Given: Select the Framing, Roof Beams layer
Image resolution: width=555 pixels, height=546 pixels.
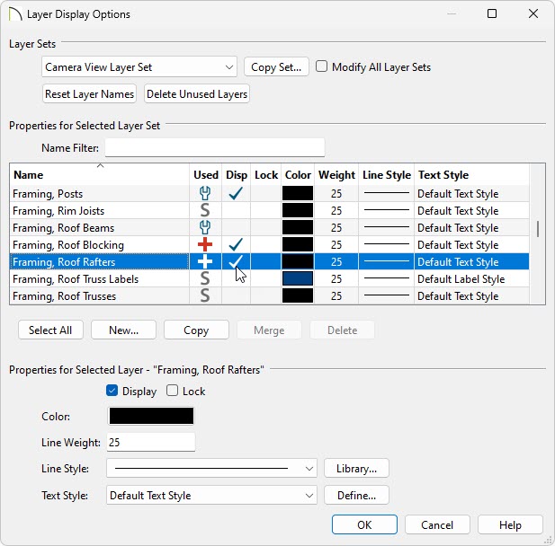Looking at the screenshot, I should tap(269, 227).
